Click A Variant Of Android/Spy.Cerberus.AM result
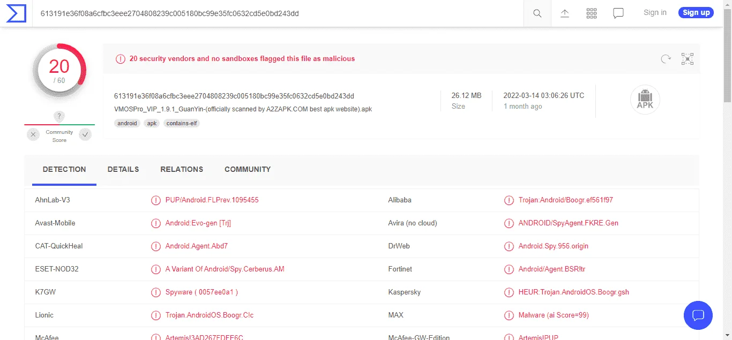Screen dimensions: 732x340 point(225,269)
